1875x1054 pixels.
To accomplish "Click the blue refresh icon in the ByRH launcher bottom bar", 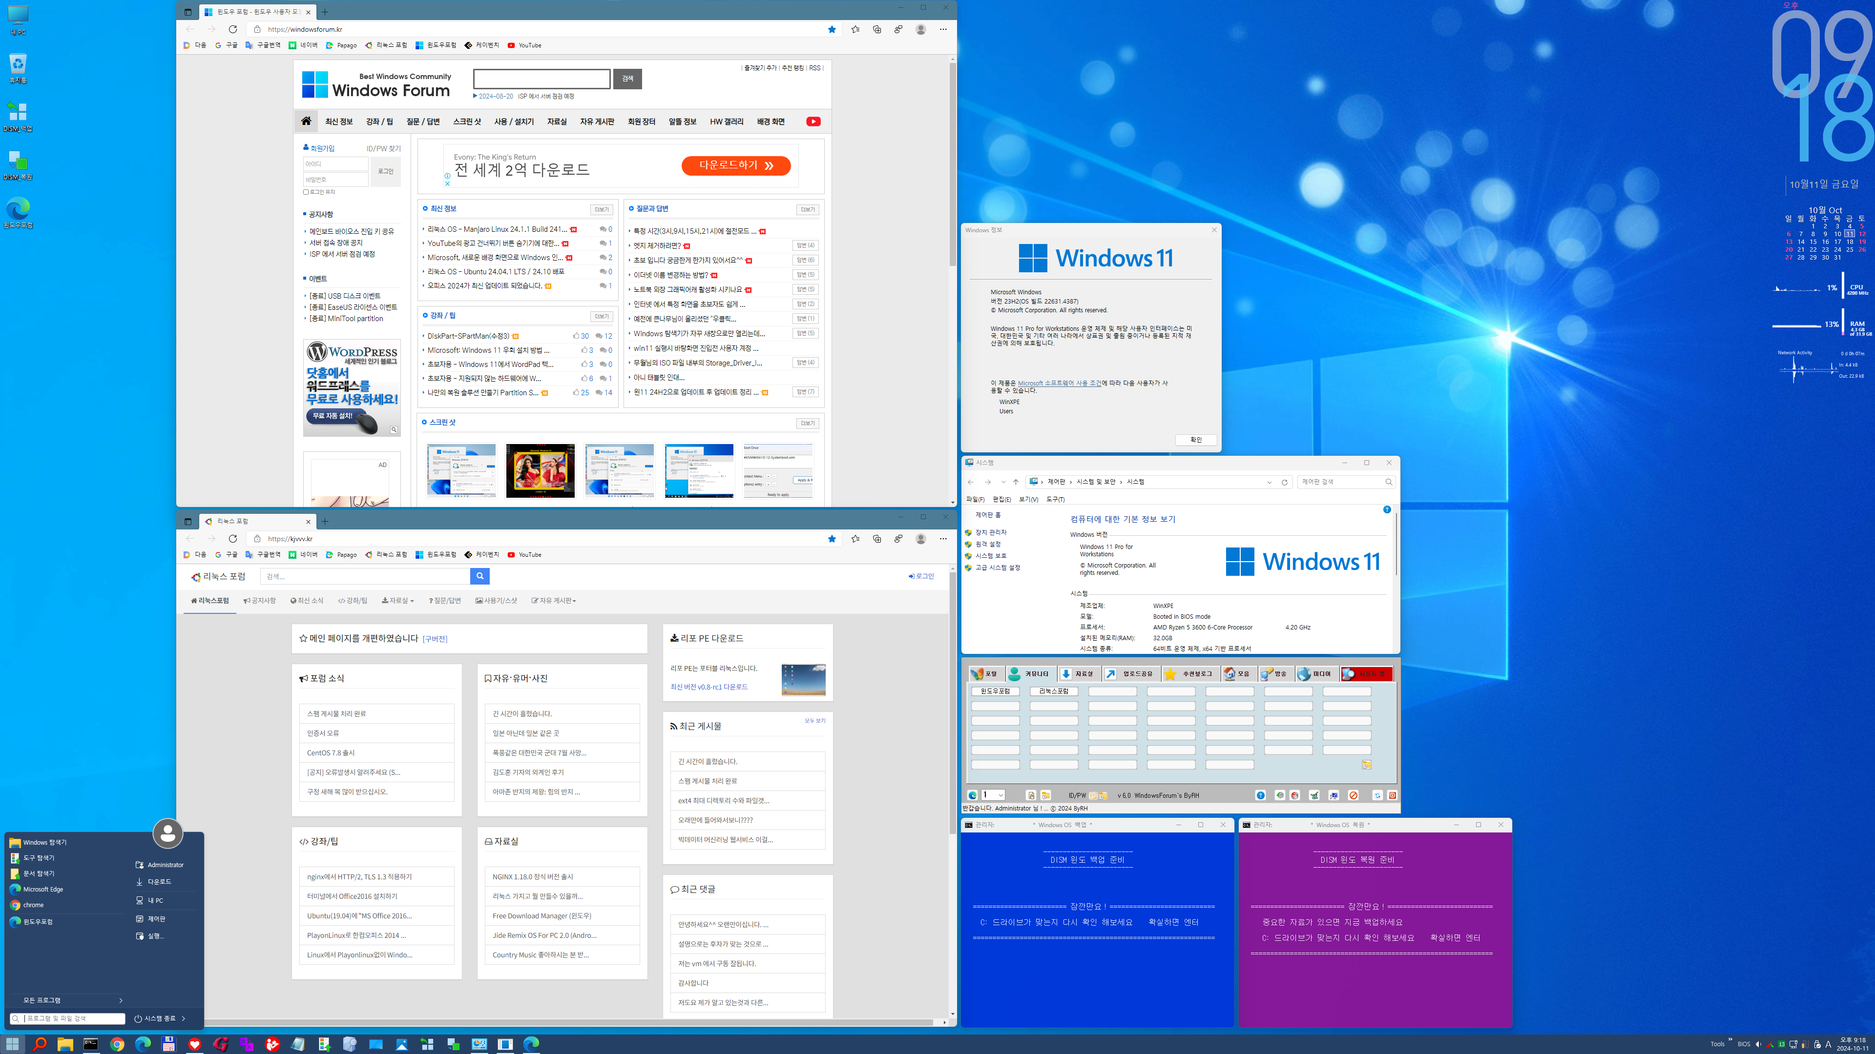I will (1377, 795).
